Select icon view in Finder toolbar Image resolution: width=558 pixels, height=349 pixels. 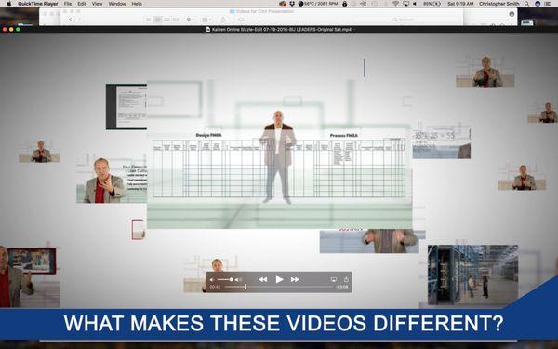(149, 20)
